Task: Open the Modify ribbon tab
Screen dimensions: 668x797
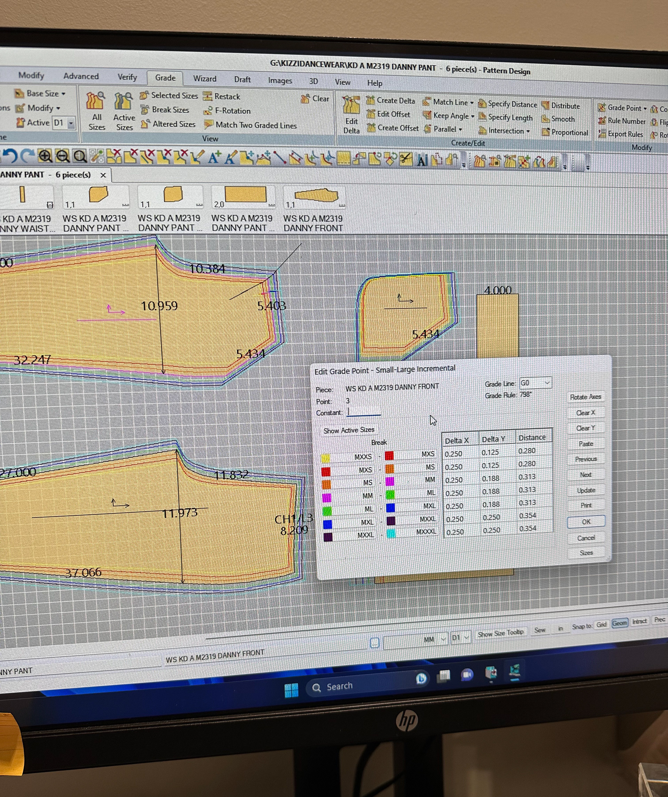Action: 31,76
